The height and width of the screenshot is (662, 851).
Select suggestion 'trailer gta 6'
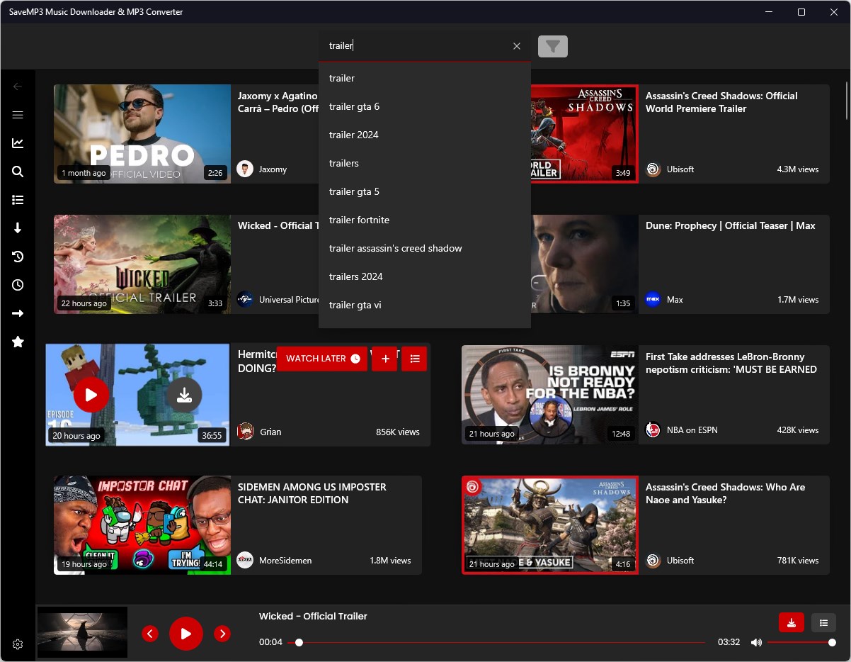[354, 106]
